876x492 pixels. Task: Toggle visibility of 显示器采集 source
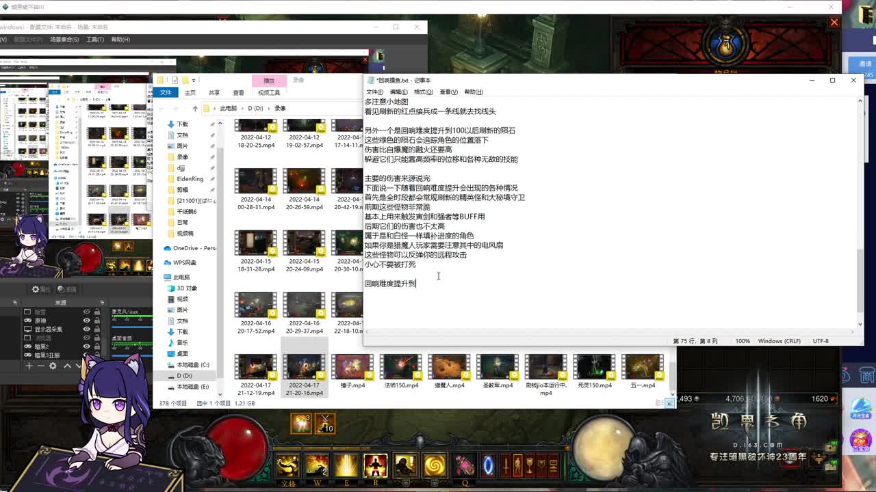86,329
